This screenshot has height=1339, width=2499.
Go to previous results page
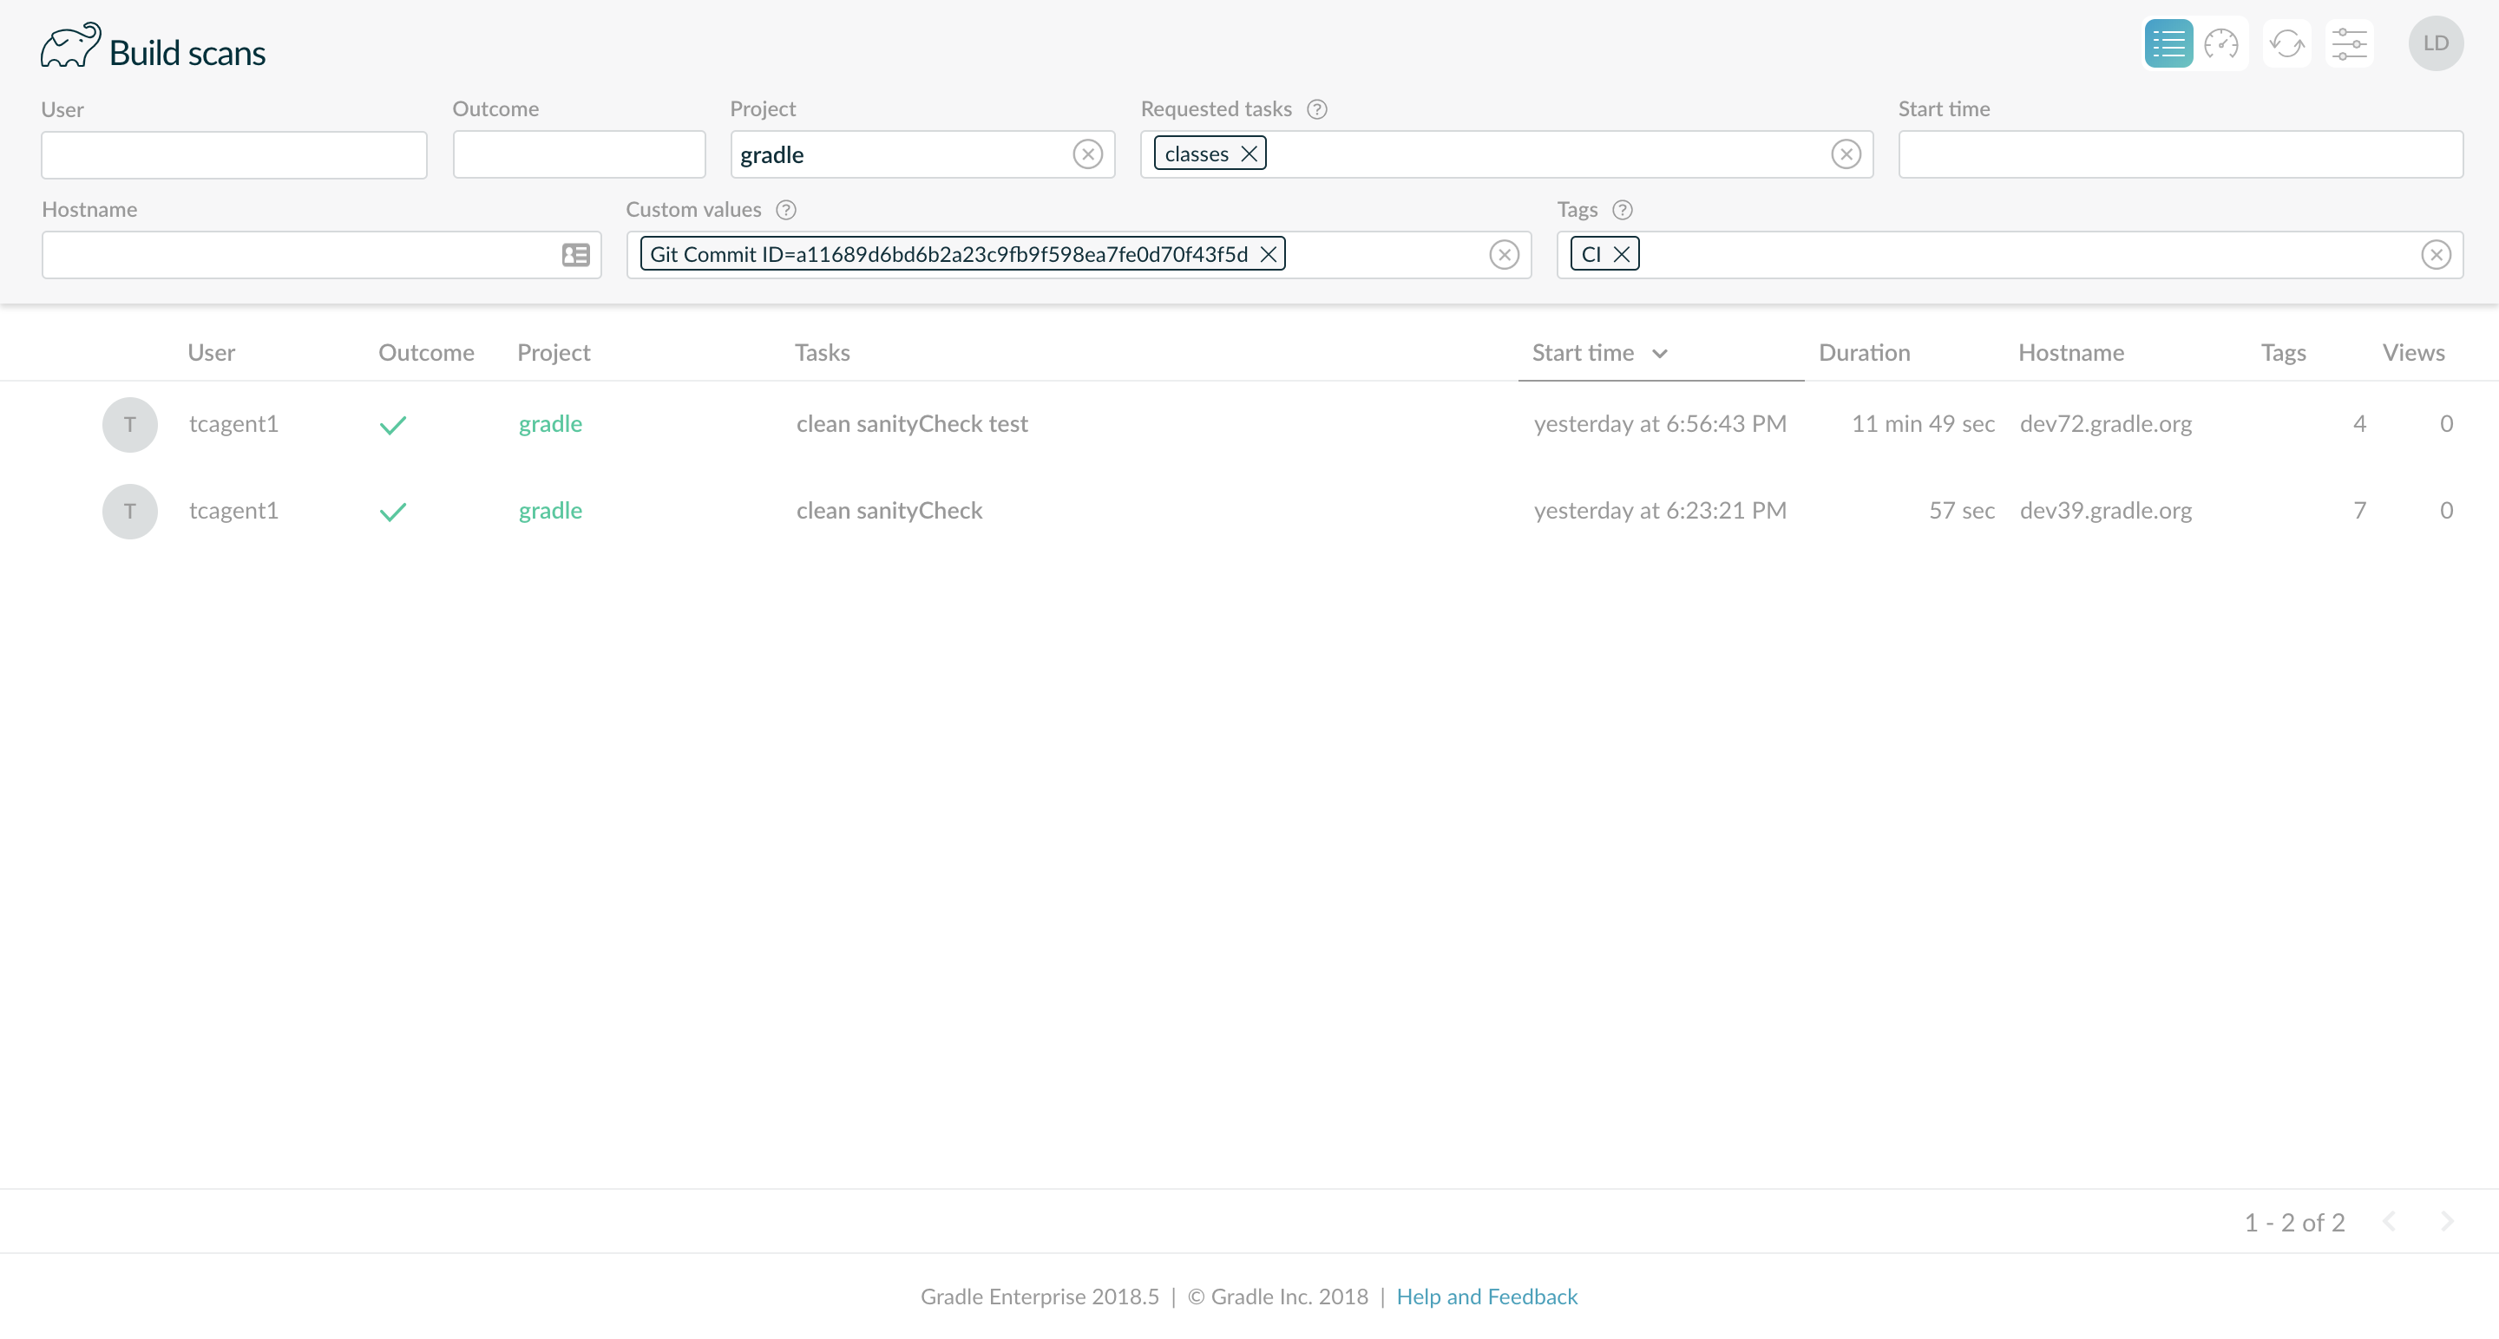(x=2389, y=1221)
